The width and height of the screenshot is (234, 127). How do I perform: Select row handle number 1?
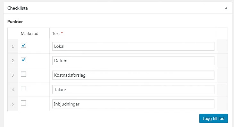pos(13,46)
